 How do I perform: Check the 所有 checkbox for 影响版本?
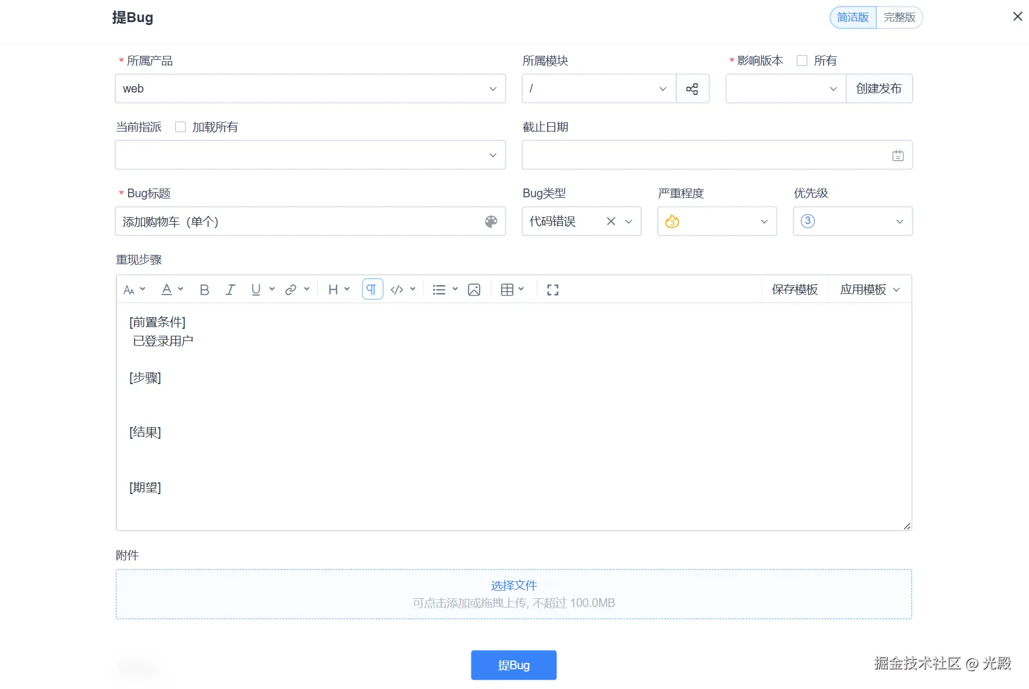pyautogui.click(x=802, y=61)
